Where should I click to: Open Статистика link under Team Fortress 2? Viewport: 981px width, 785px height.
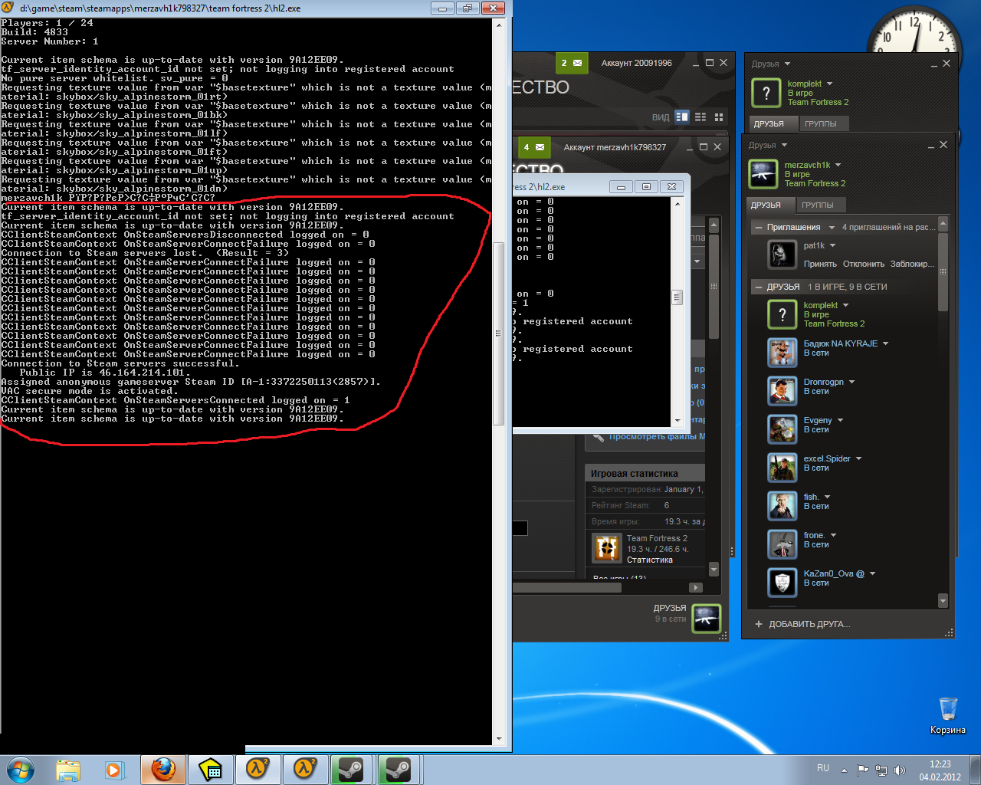point(650,560)
